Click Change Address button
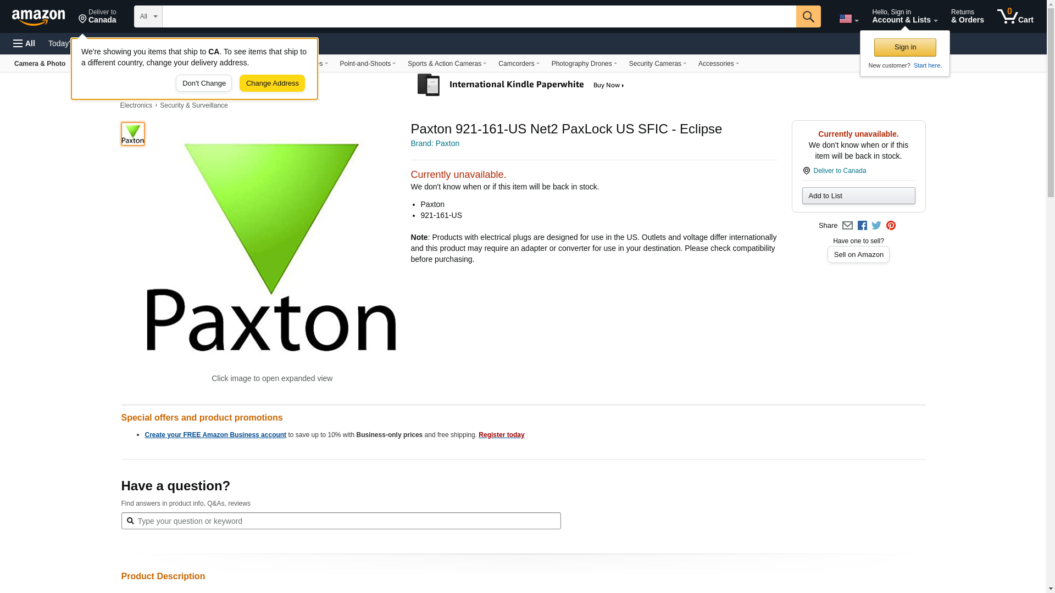Viewport: 1055px width, 593px height. coord(272,83)
